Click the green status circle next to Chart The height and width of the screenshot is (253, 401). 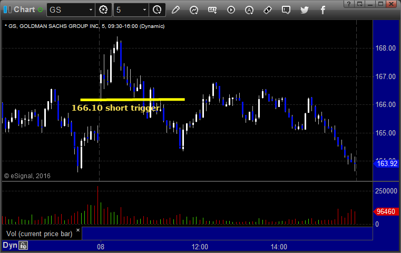coord(40,10)
